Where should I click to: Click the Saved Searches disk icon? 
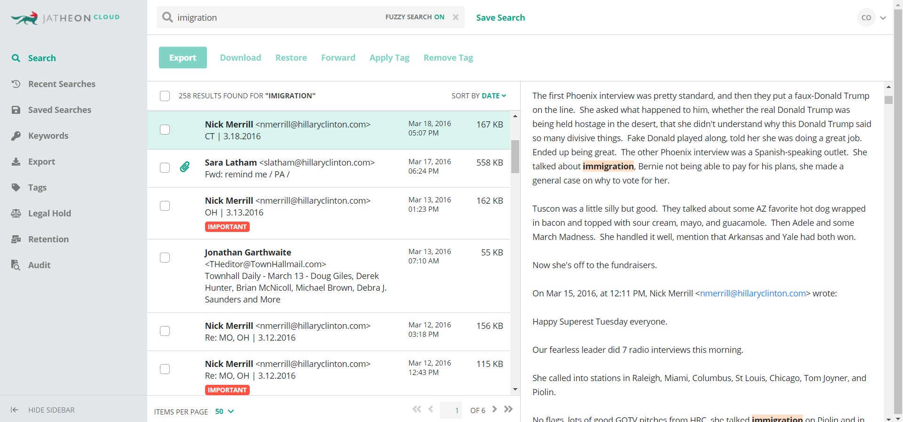(16, 110)
